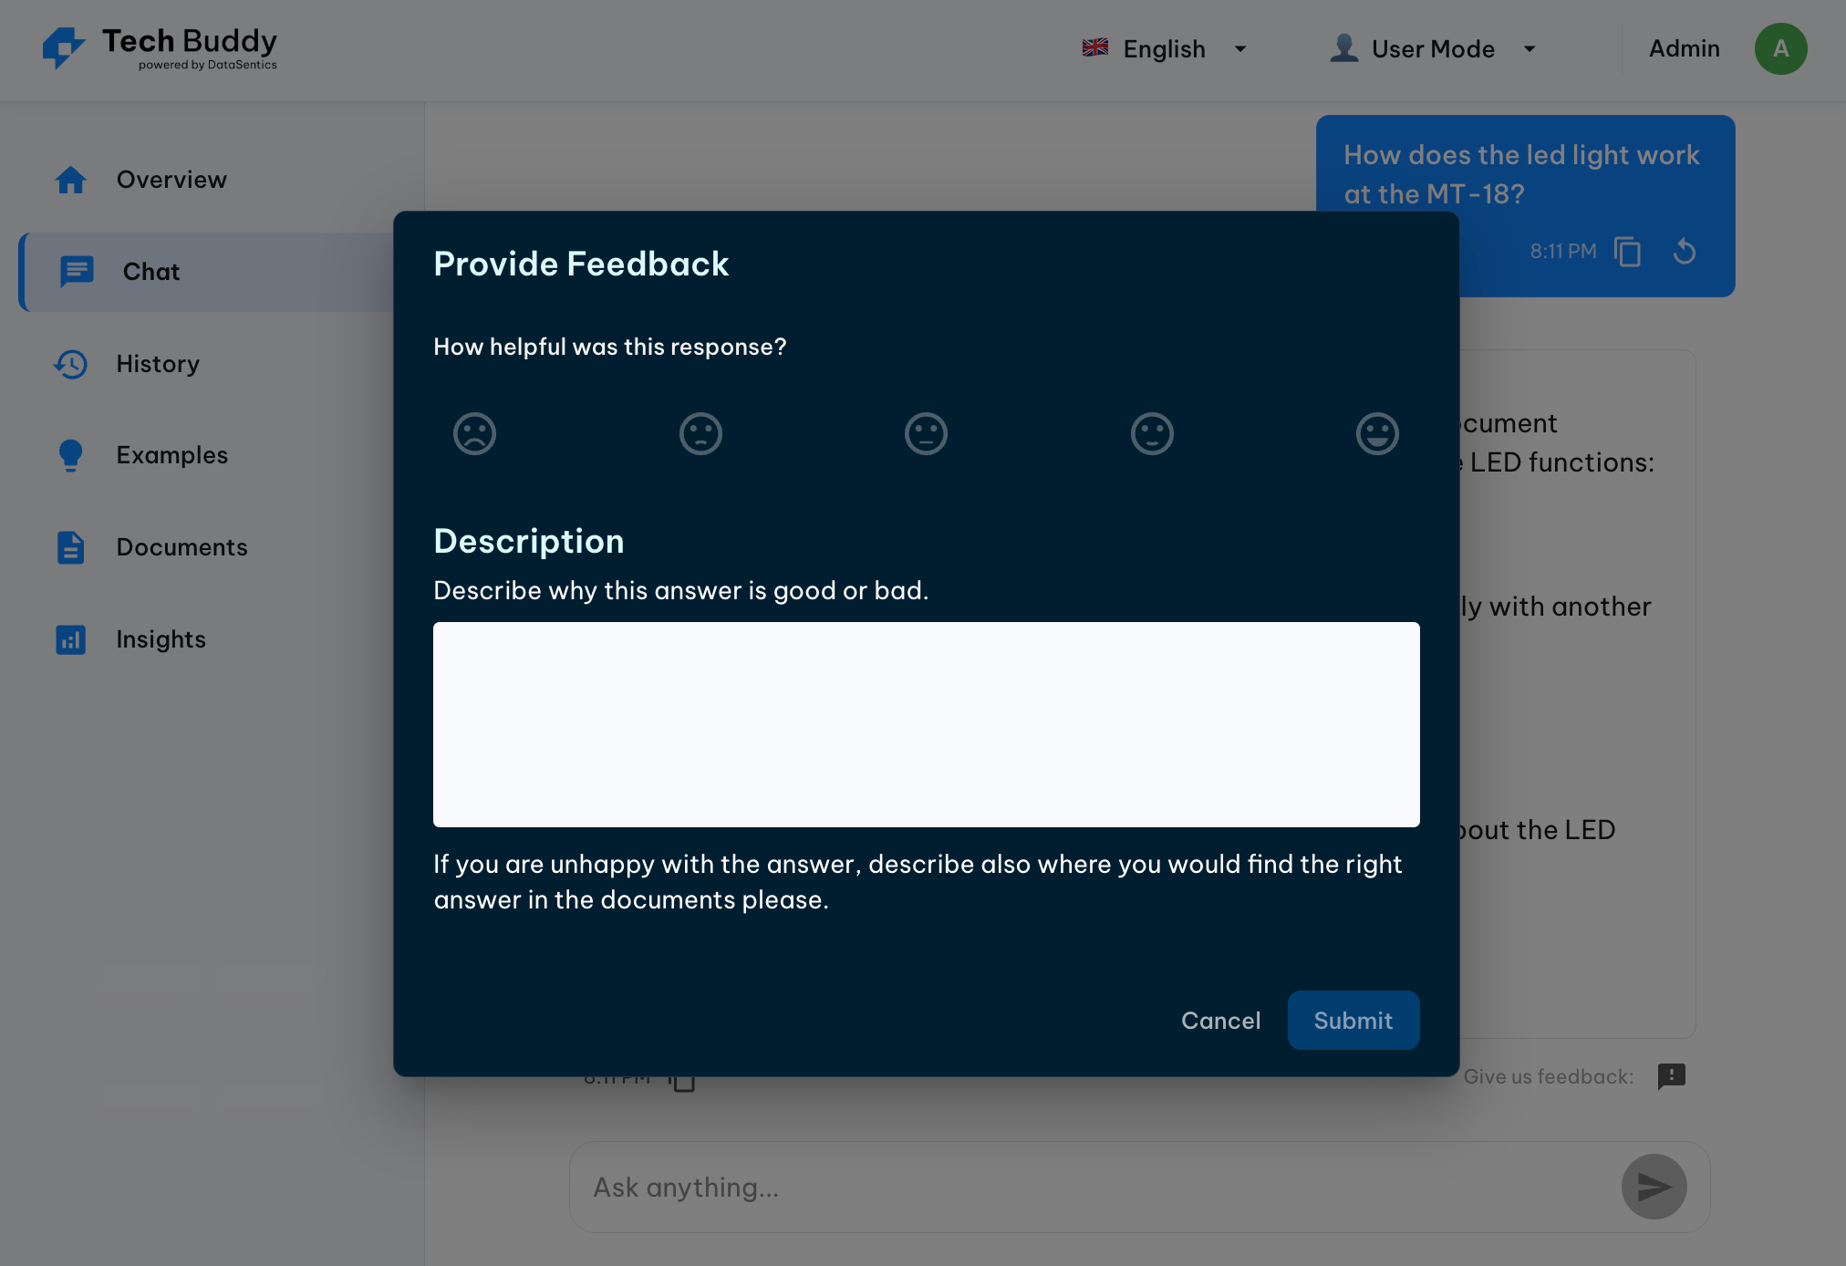Go to Overview home icon
The image size is (1846, 1266).
70,180
